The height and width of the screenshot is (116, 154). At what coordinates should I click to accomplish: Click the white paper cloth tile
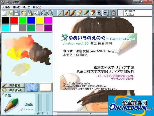click(x=46, y=87)
